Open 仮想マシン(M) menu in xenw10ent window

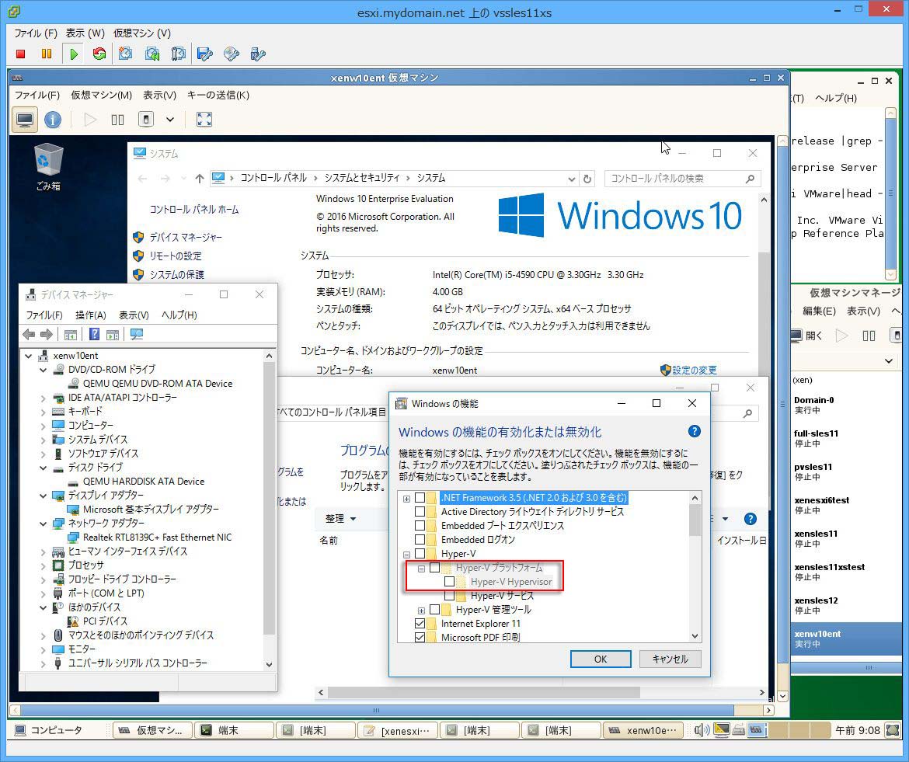[x=102, y=95]
